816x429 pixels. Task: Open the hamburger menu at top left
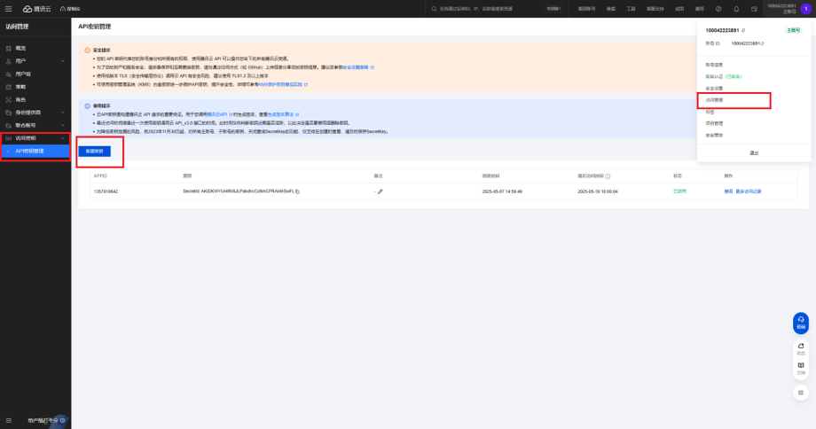pos(9,8)
